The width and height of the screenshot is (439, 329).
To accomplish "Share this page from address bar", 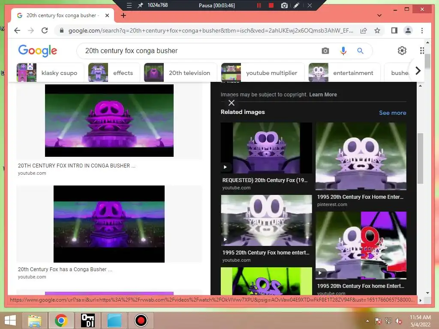I will (364, 30).
